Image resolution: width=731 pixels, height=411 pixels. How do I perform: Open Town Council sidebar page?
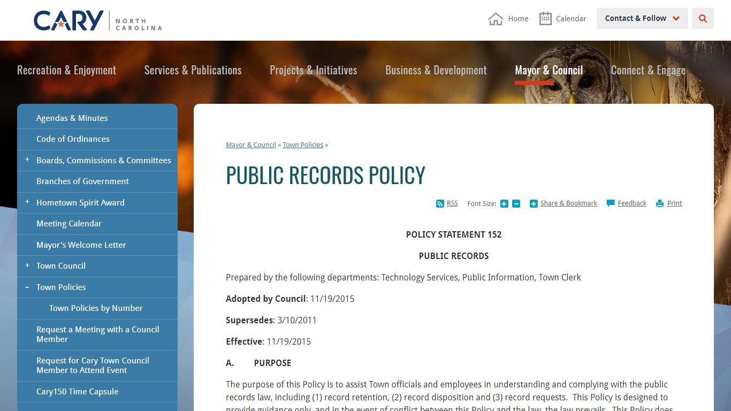pyautogui.click(x=61, y=266)
